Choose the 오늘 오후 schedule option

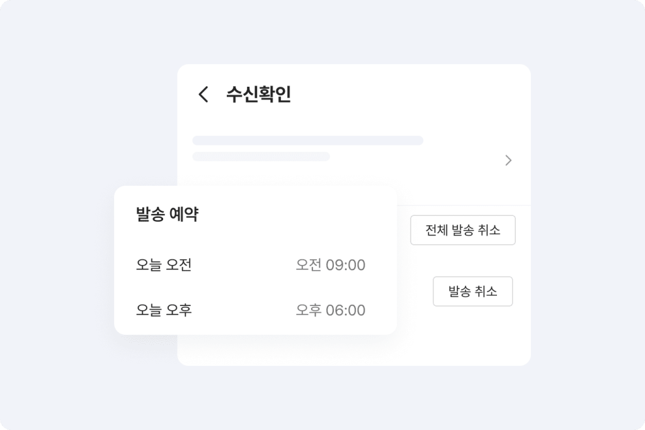point(164,310)
